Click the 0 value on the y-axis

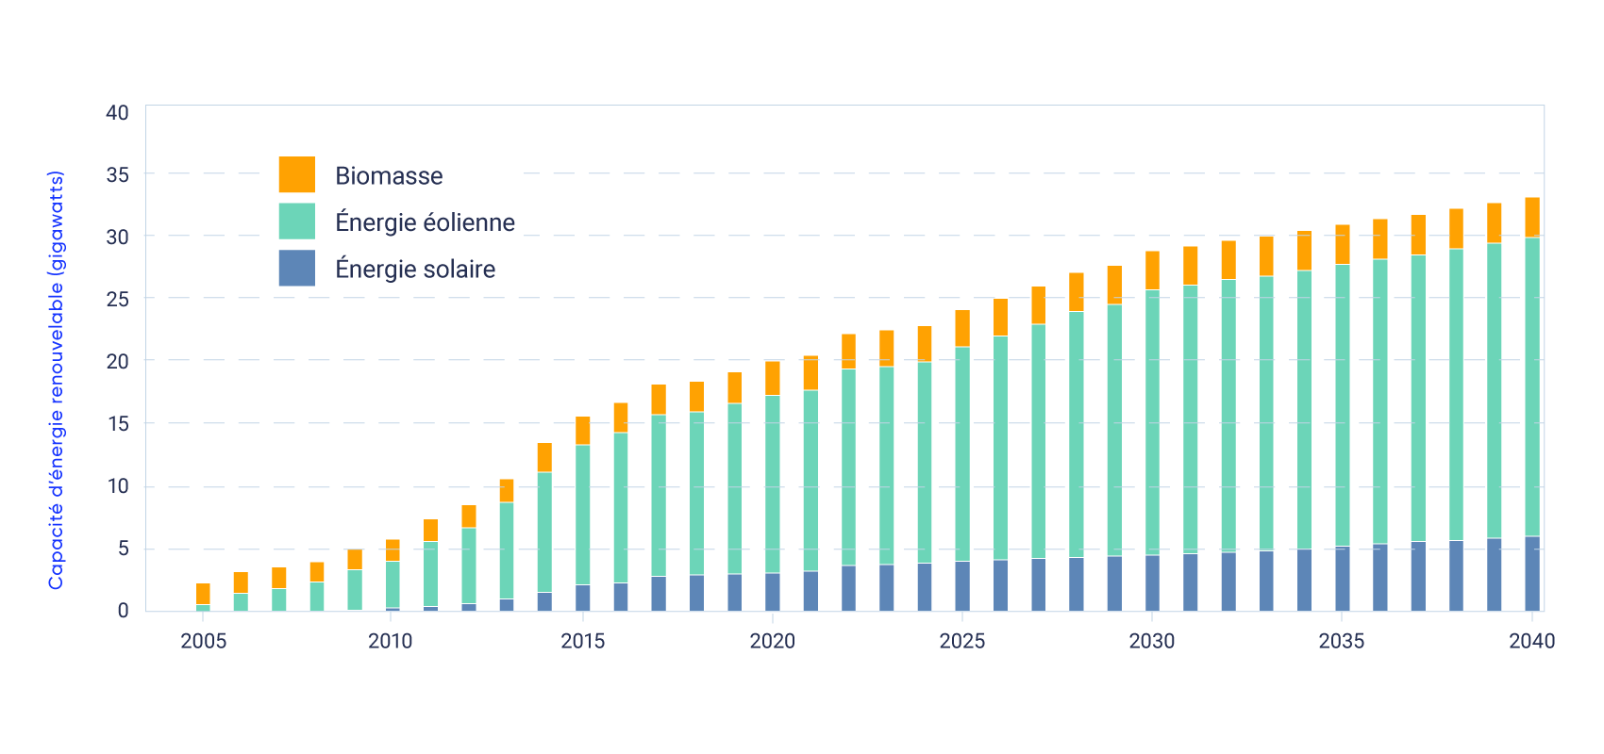[x=123, y=611]
